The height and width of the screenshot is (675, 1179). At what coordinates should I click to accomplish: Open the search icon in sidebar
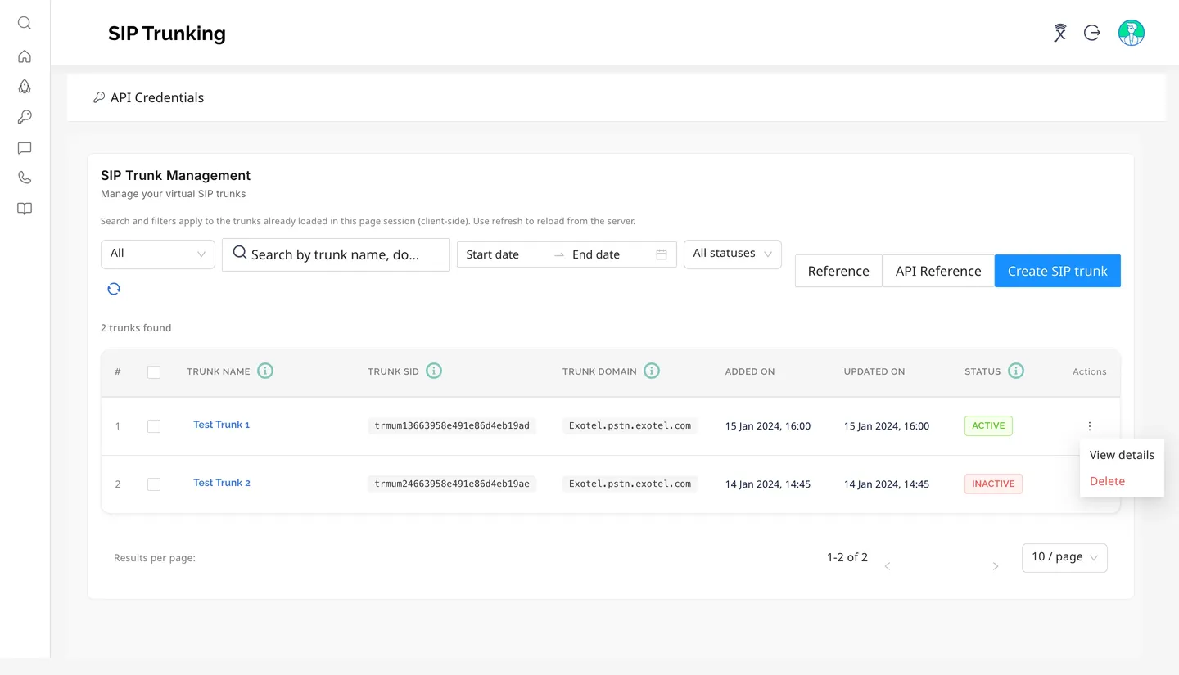point(25,23)
